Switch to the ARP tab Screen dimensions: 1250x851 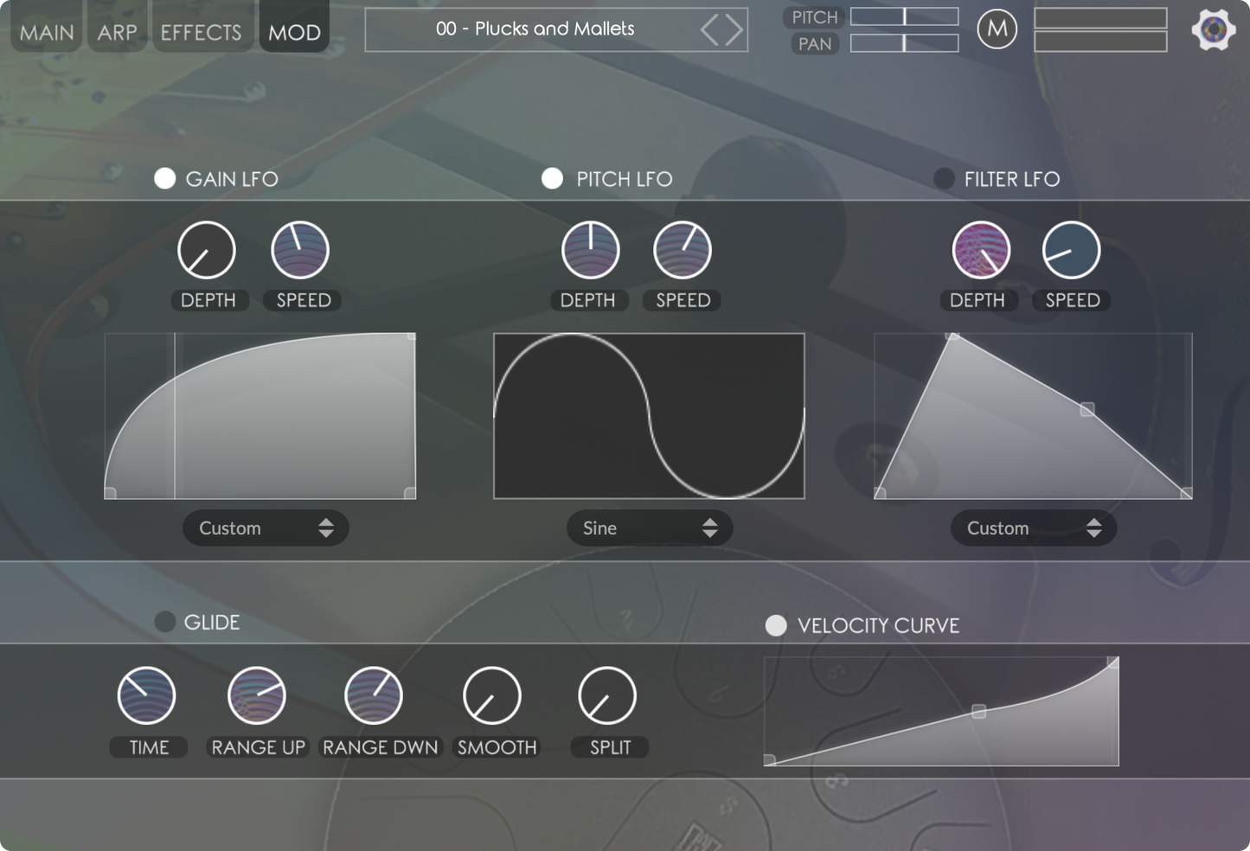tap(117, 32)
